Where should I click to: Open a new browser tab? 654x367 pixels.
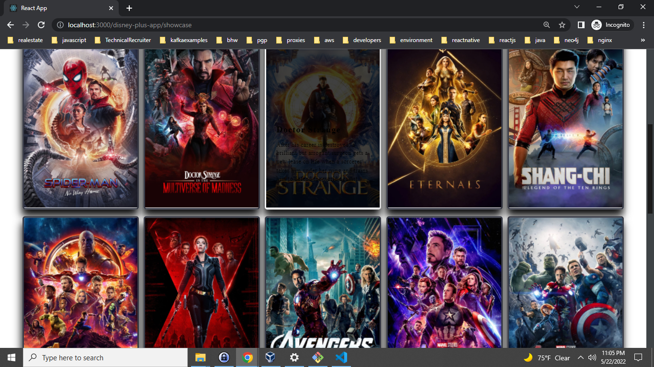129,8
